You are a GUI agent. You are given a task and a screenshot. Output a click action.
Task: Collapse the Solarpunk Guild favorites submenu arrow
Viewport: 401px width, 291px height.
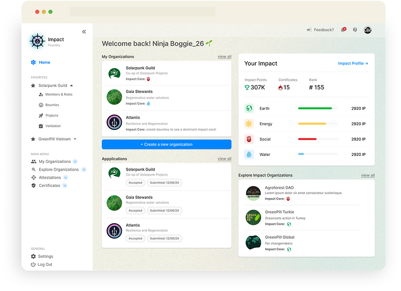click(72, 85)
